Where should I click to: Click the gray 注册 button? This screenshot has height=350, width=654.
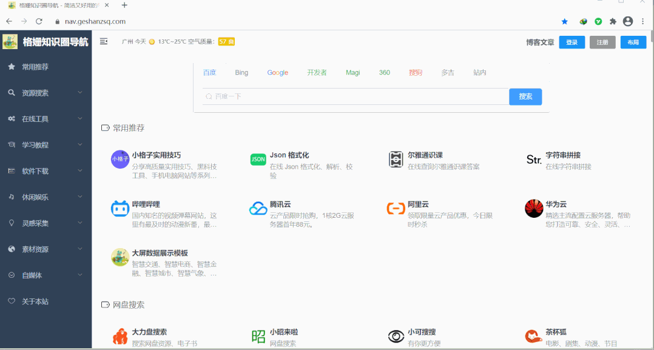pyautogui.click(x=602, y=42)
